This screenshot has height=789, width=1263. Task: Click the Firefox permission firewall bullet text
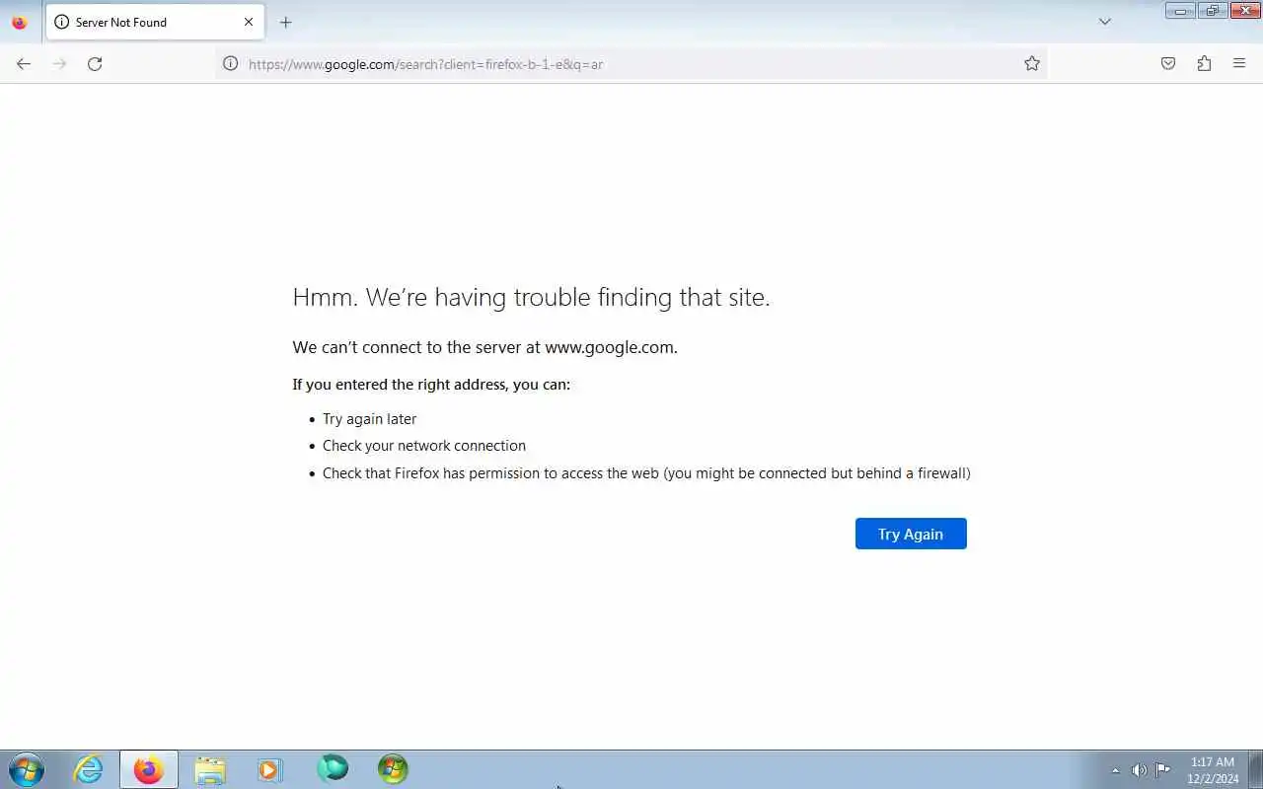646,473
